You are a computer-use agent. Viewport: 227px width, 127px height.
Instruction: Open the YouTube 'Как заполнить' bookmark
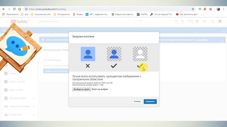[x=187, y=14]
